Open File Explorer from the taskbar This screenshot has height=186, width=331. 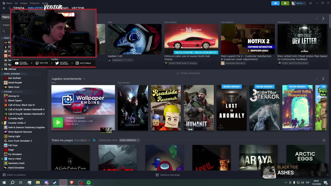click(38, 183)
